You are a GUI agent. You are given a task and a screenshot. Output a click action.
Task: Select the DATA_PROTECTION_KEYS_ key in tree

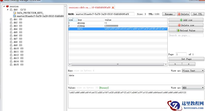click(30, 13)
